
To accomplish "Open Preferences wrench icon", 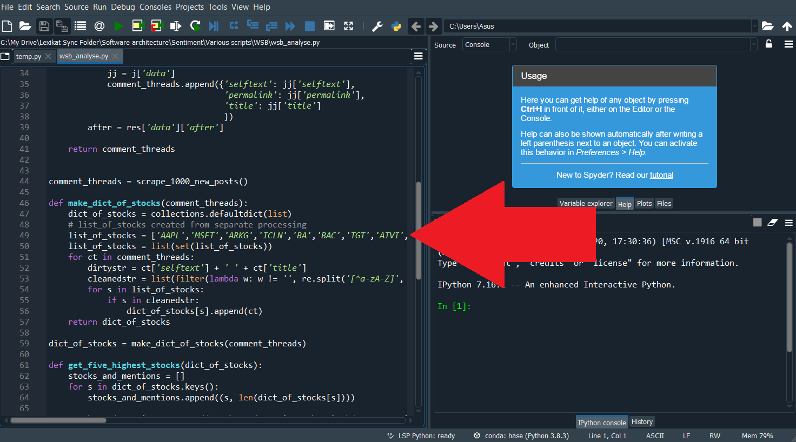I will [x=377, y=26].
